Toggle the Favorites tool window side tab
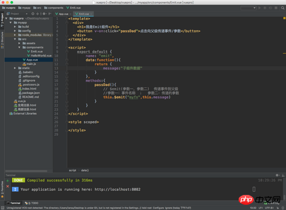The height and width of the screenshot is (210, 286). [x=2, y=189]
